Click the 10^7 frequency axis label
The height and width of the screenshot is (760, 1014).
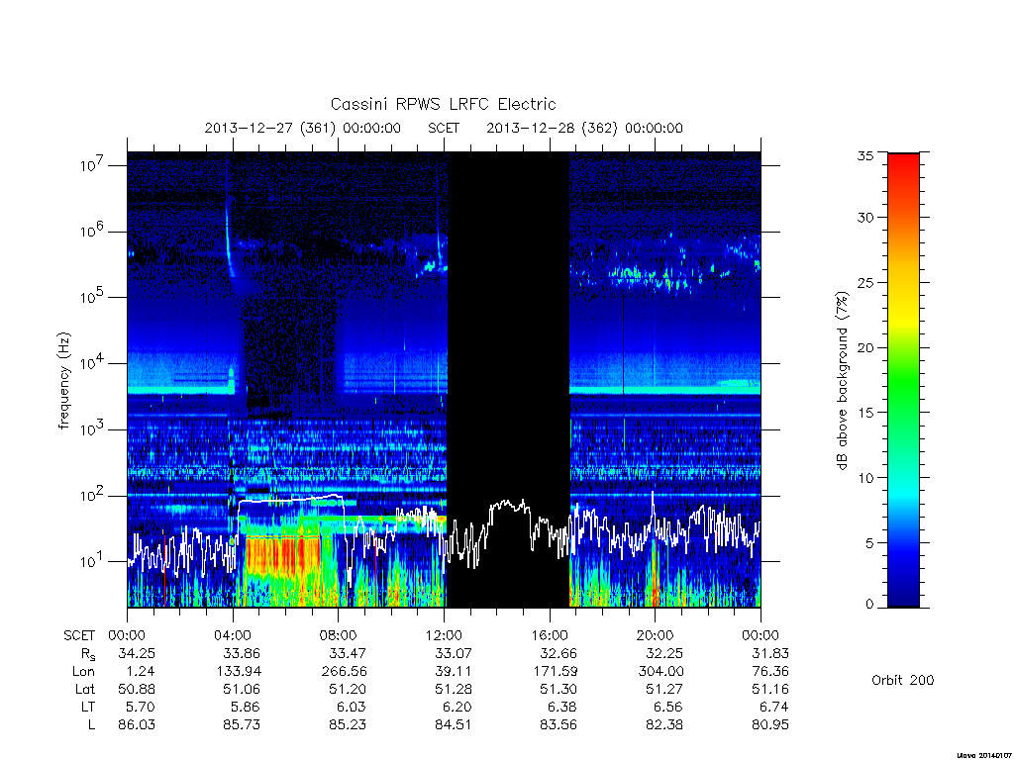pyautogui.click(x=92, y=165)
